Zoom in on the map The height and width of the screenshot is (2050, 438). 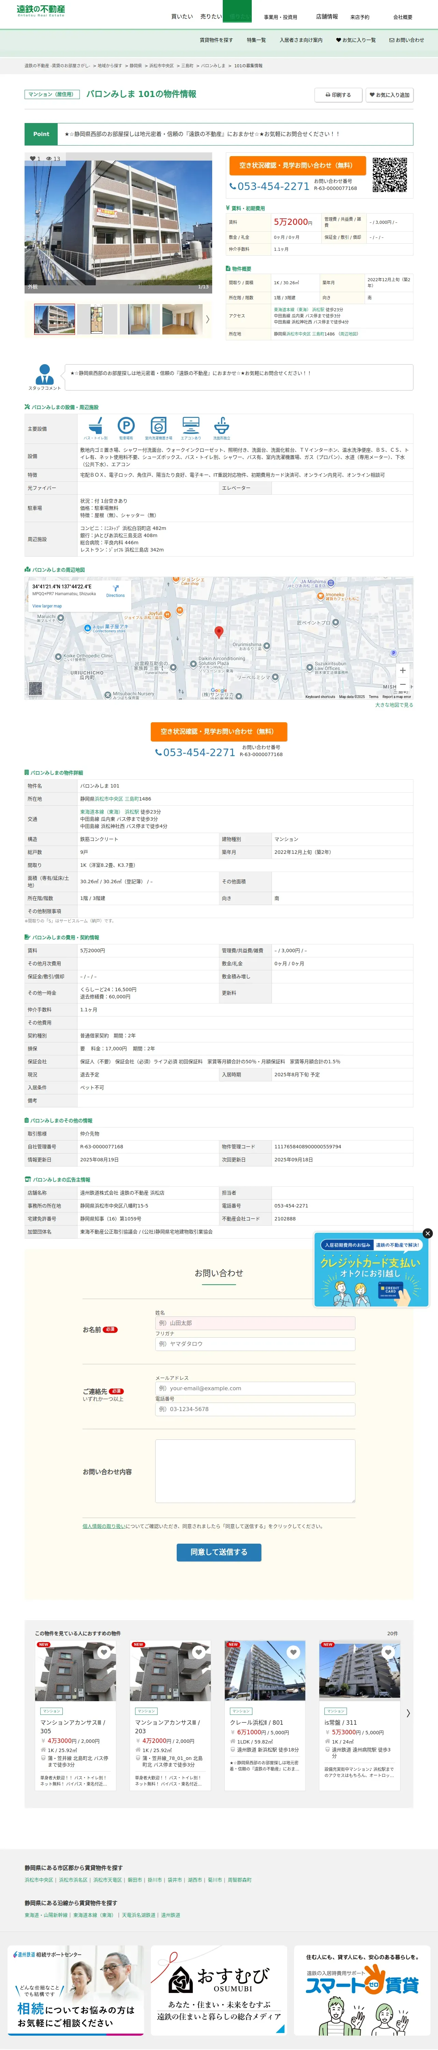point(402,670)
